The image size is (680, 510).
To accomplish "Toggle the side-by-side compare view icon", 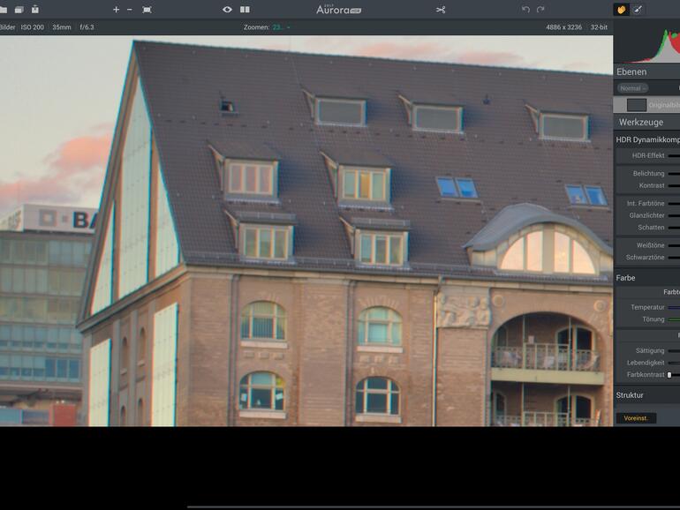I will point(245,10).
